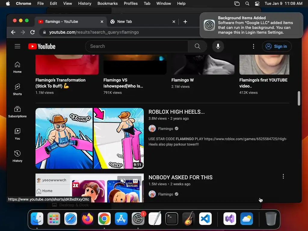Open NOBODY ASKED FOR THIS video title

coord(180,177)
